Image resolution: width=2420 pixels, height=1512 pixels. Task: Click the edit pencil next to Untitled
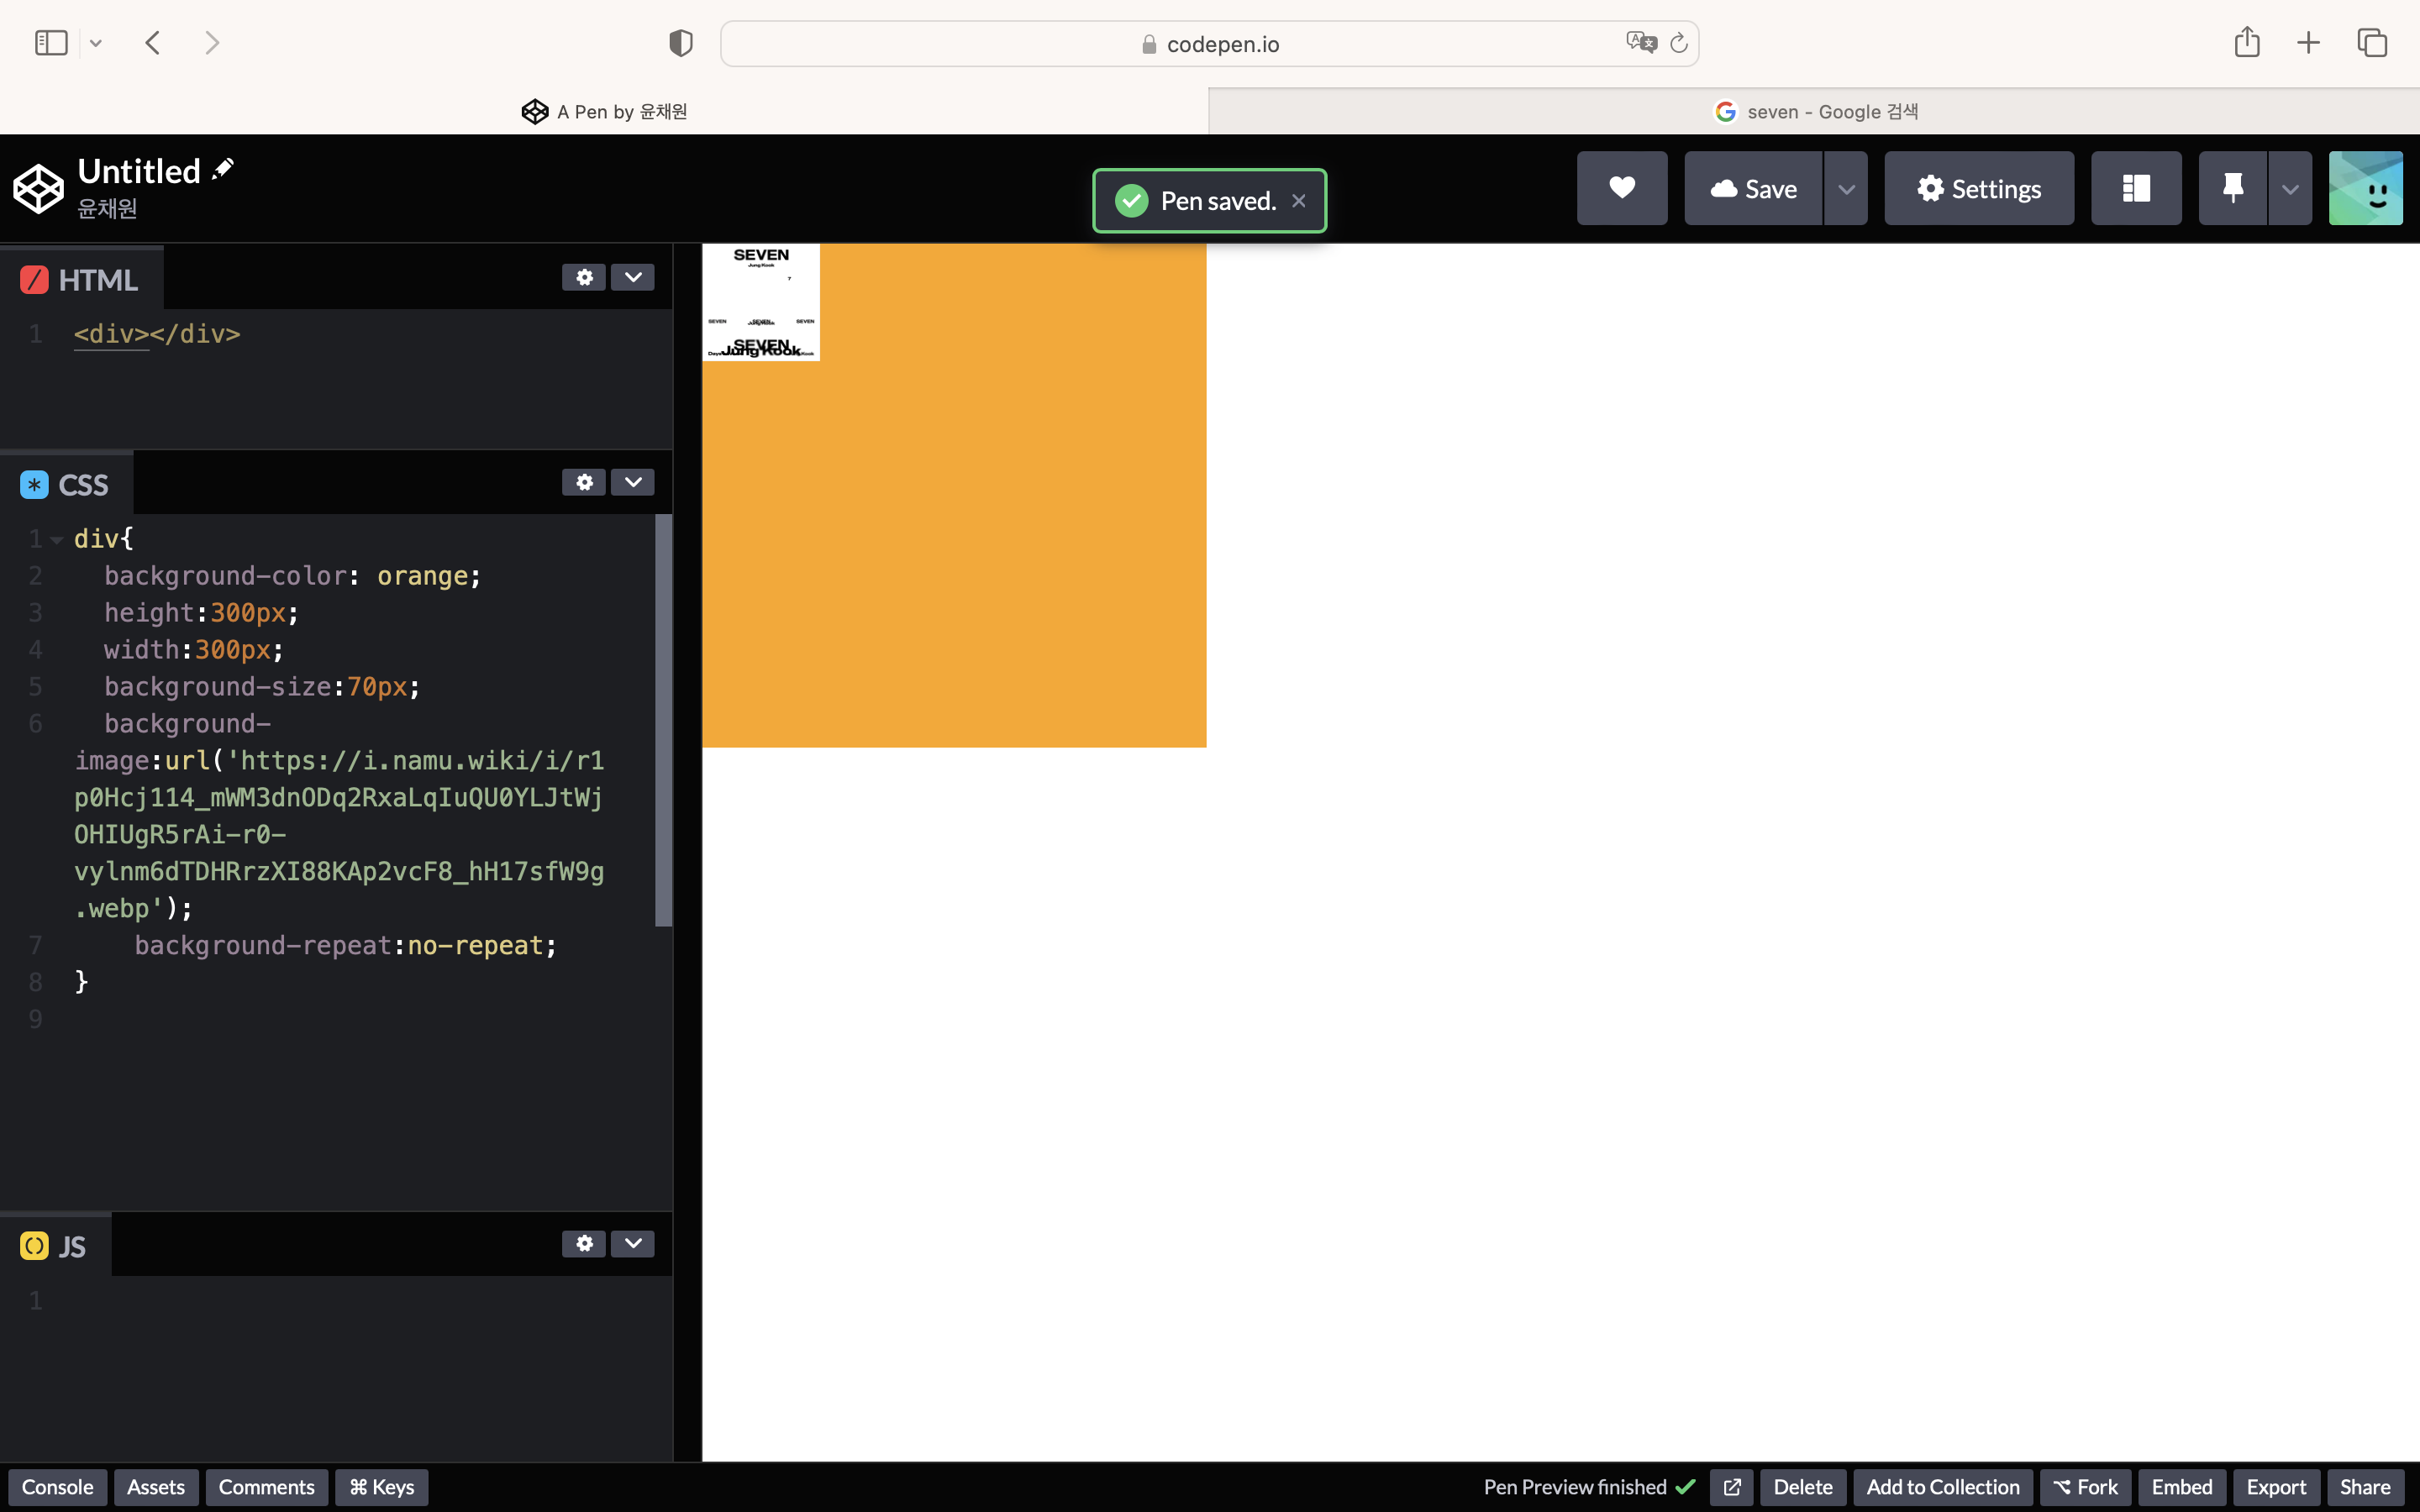point(223,168)
